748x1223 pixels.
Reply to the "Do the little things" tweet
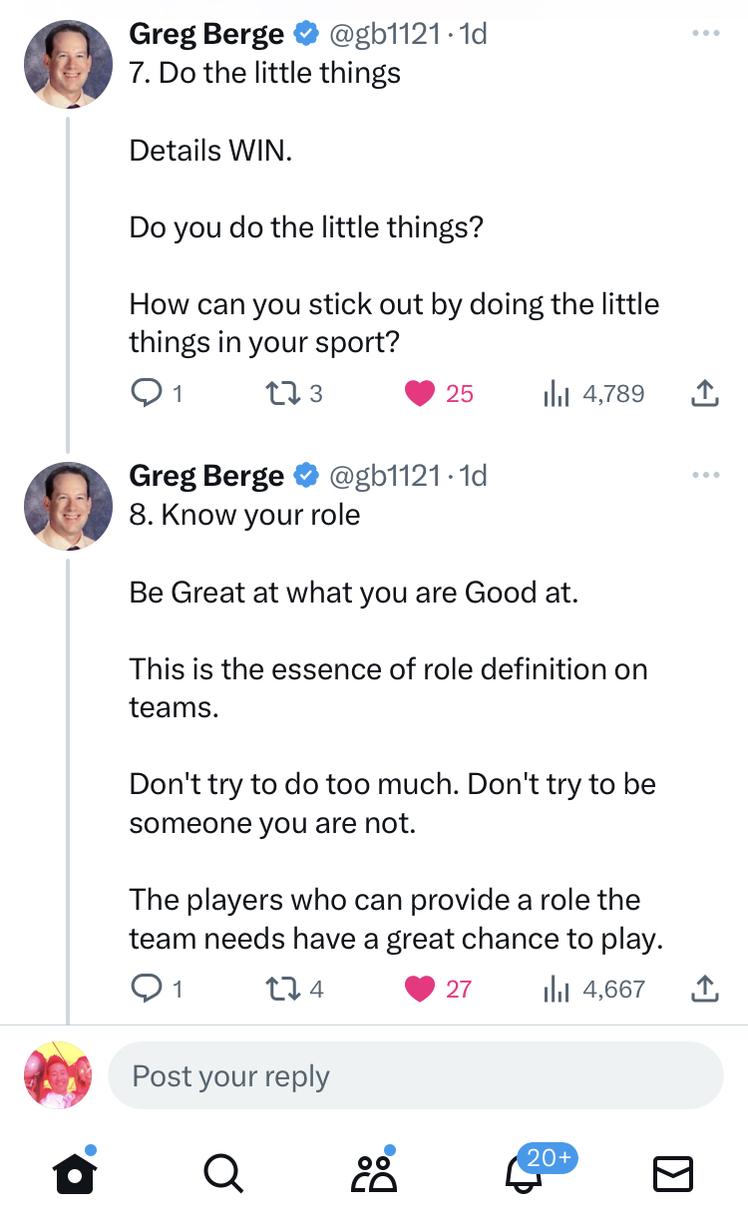click(x=146, y=394)
